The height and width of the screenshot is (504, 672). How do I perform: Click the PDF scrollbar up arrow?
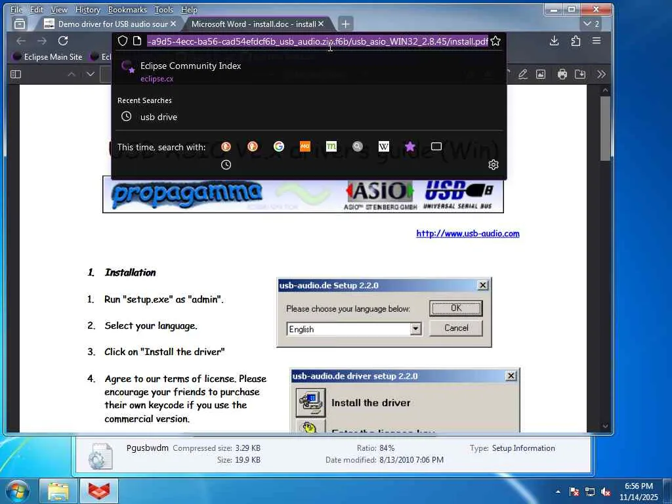[605, 90]
